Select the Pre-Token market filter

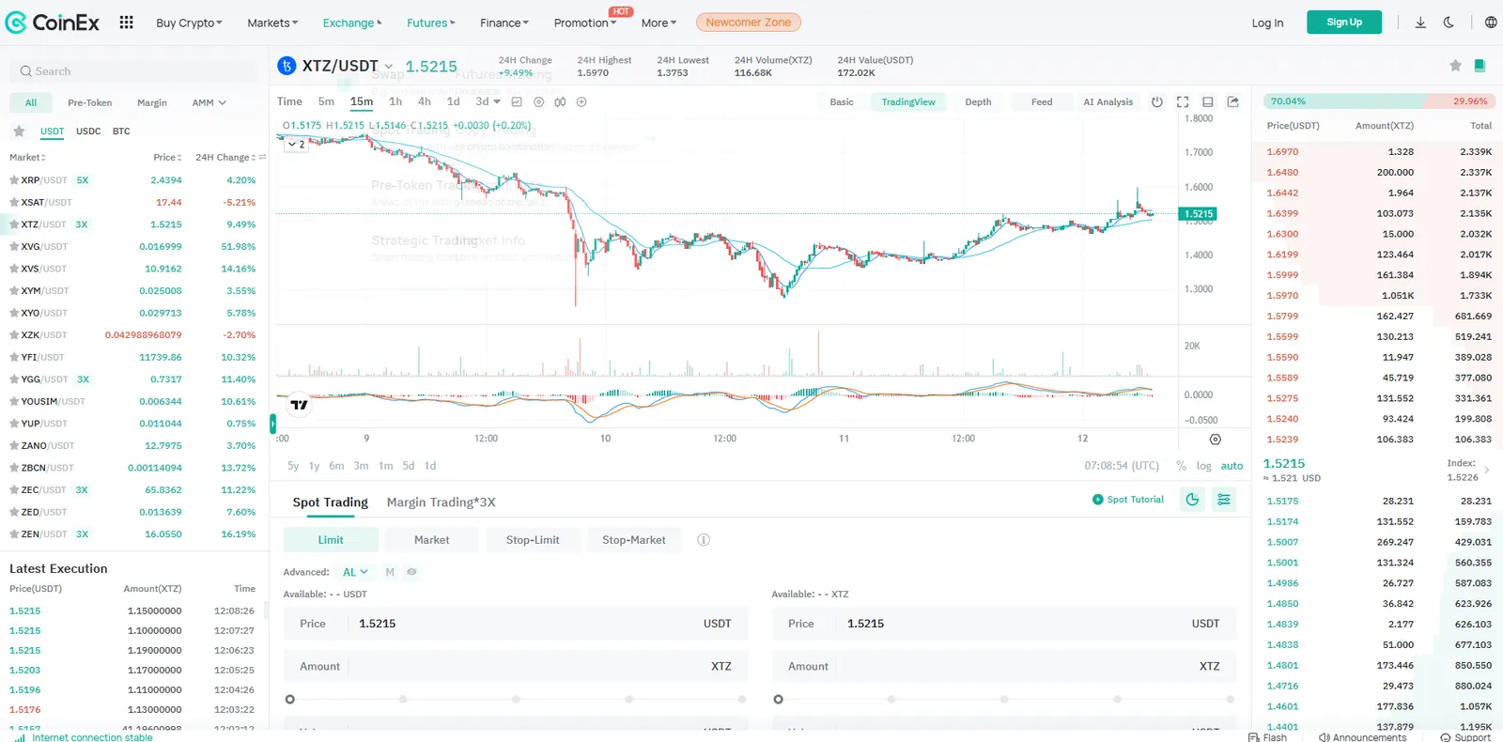click(x=89, y=103)
